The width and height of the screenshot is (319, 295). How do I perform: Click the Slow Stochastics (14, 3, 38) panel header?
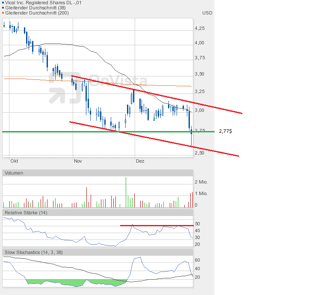97,252
